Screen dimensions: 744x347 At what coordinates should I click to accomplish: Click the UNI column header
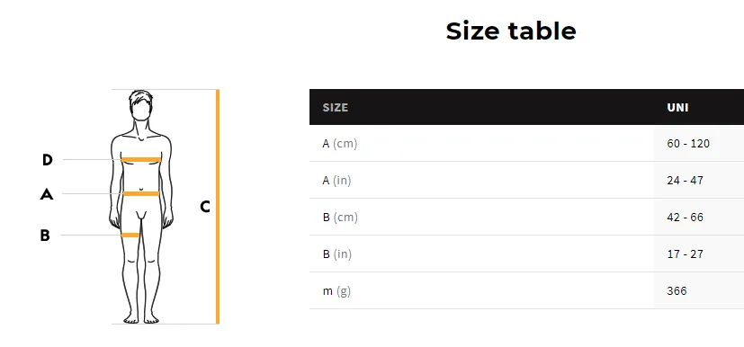pyautogui.click(x=677, y=108)
